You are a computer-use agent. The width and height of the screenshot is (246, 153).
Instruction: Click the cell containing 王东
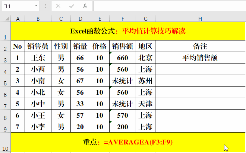point(38,58)
